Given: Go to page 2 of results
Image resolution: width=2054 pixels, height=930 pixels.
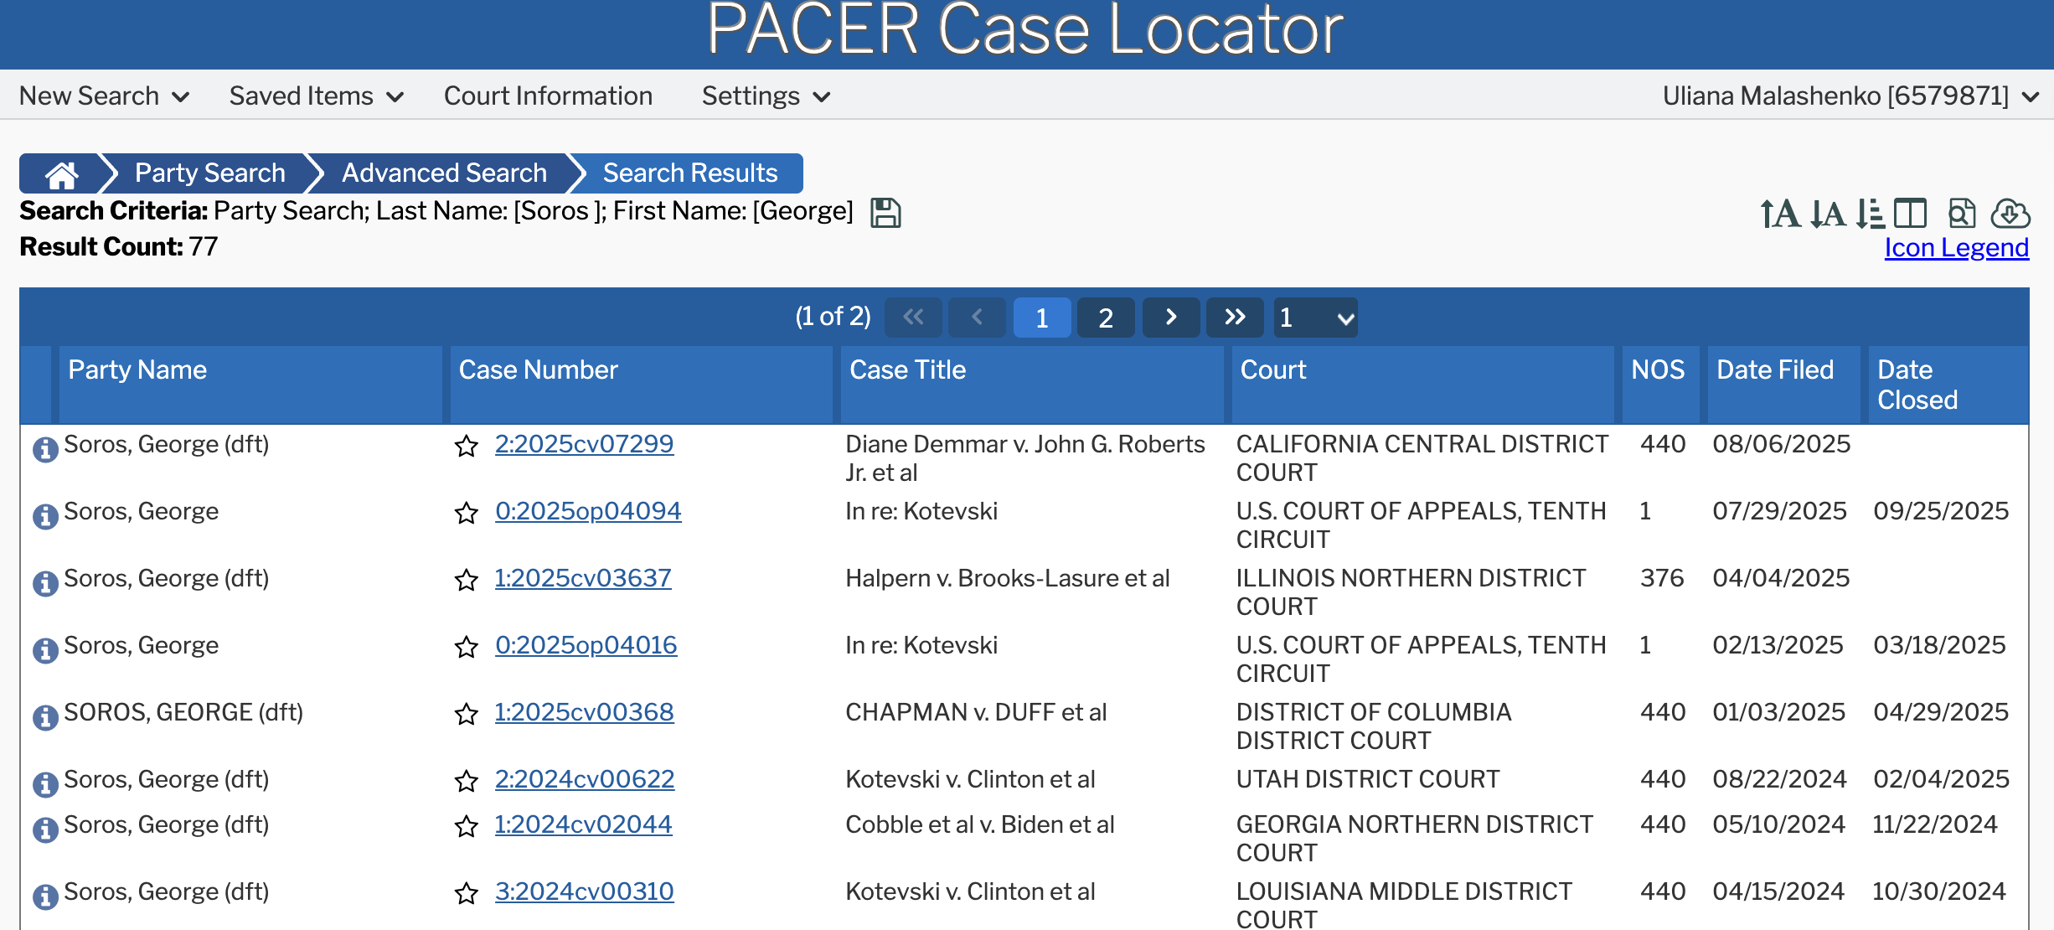Looking at the screenshot, I should tap(1106, 318).
